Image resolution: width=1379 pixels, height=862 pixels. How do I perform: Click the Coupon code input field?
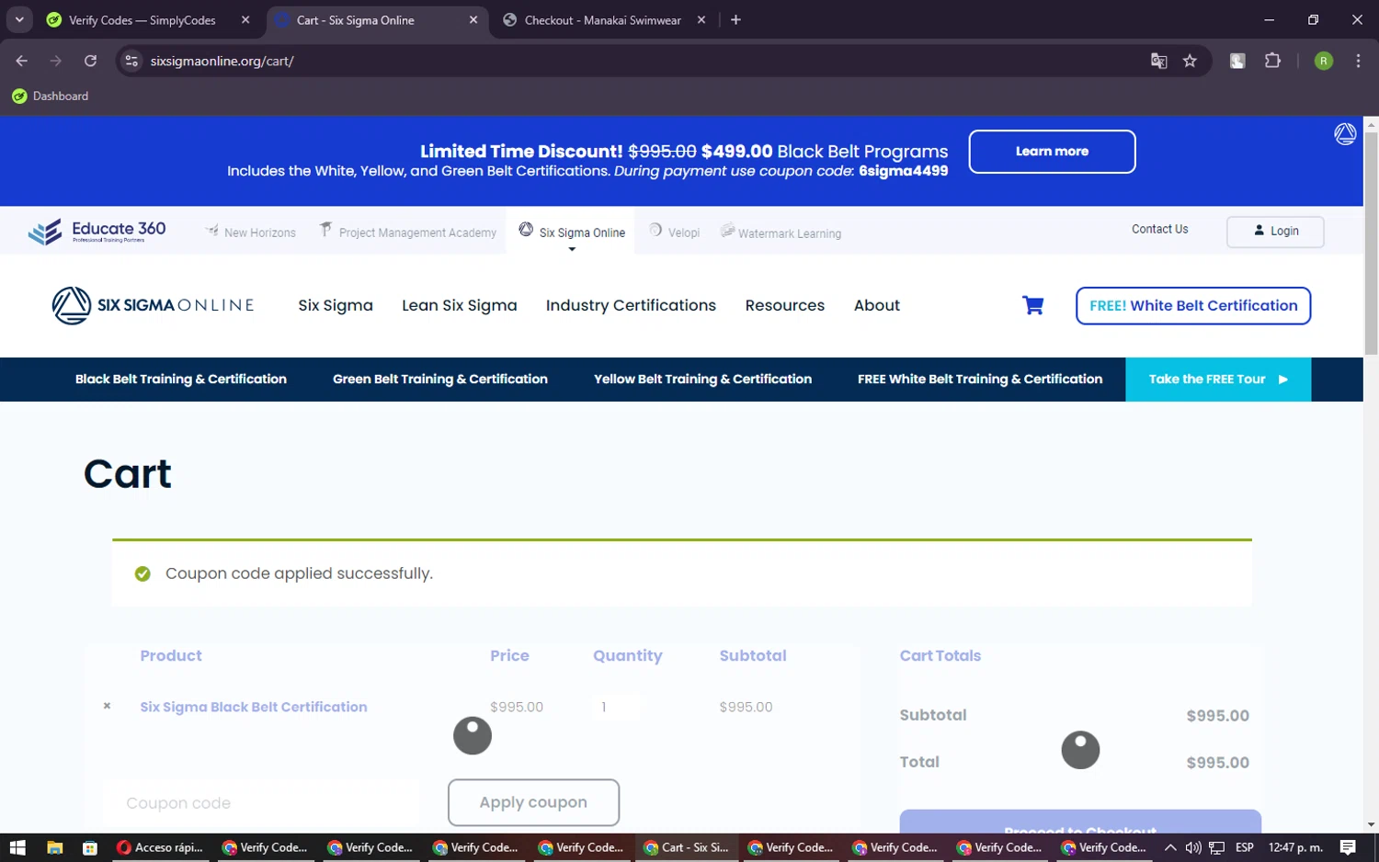(x=263, y=802)
